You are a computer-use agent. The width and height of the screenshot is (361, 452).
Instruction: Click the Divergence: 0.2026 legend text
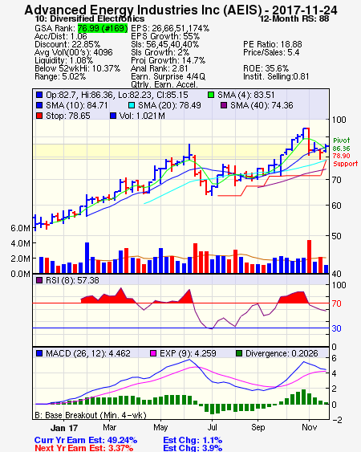pyautogui.click(x=282, y=353)
